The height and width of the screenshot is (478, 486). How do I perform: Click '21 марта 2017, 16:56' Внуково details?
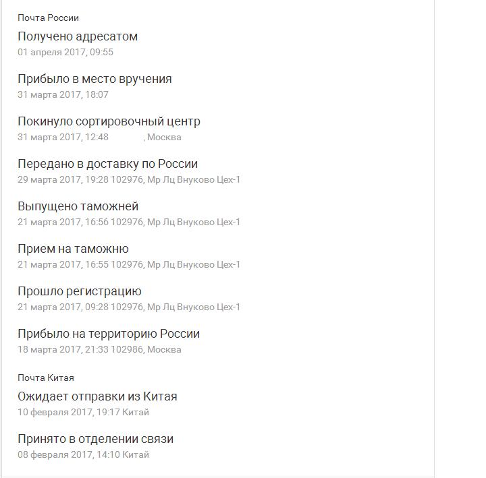(129, 222)
